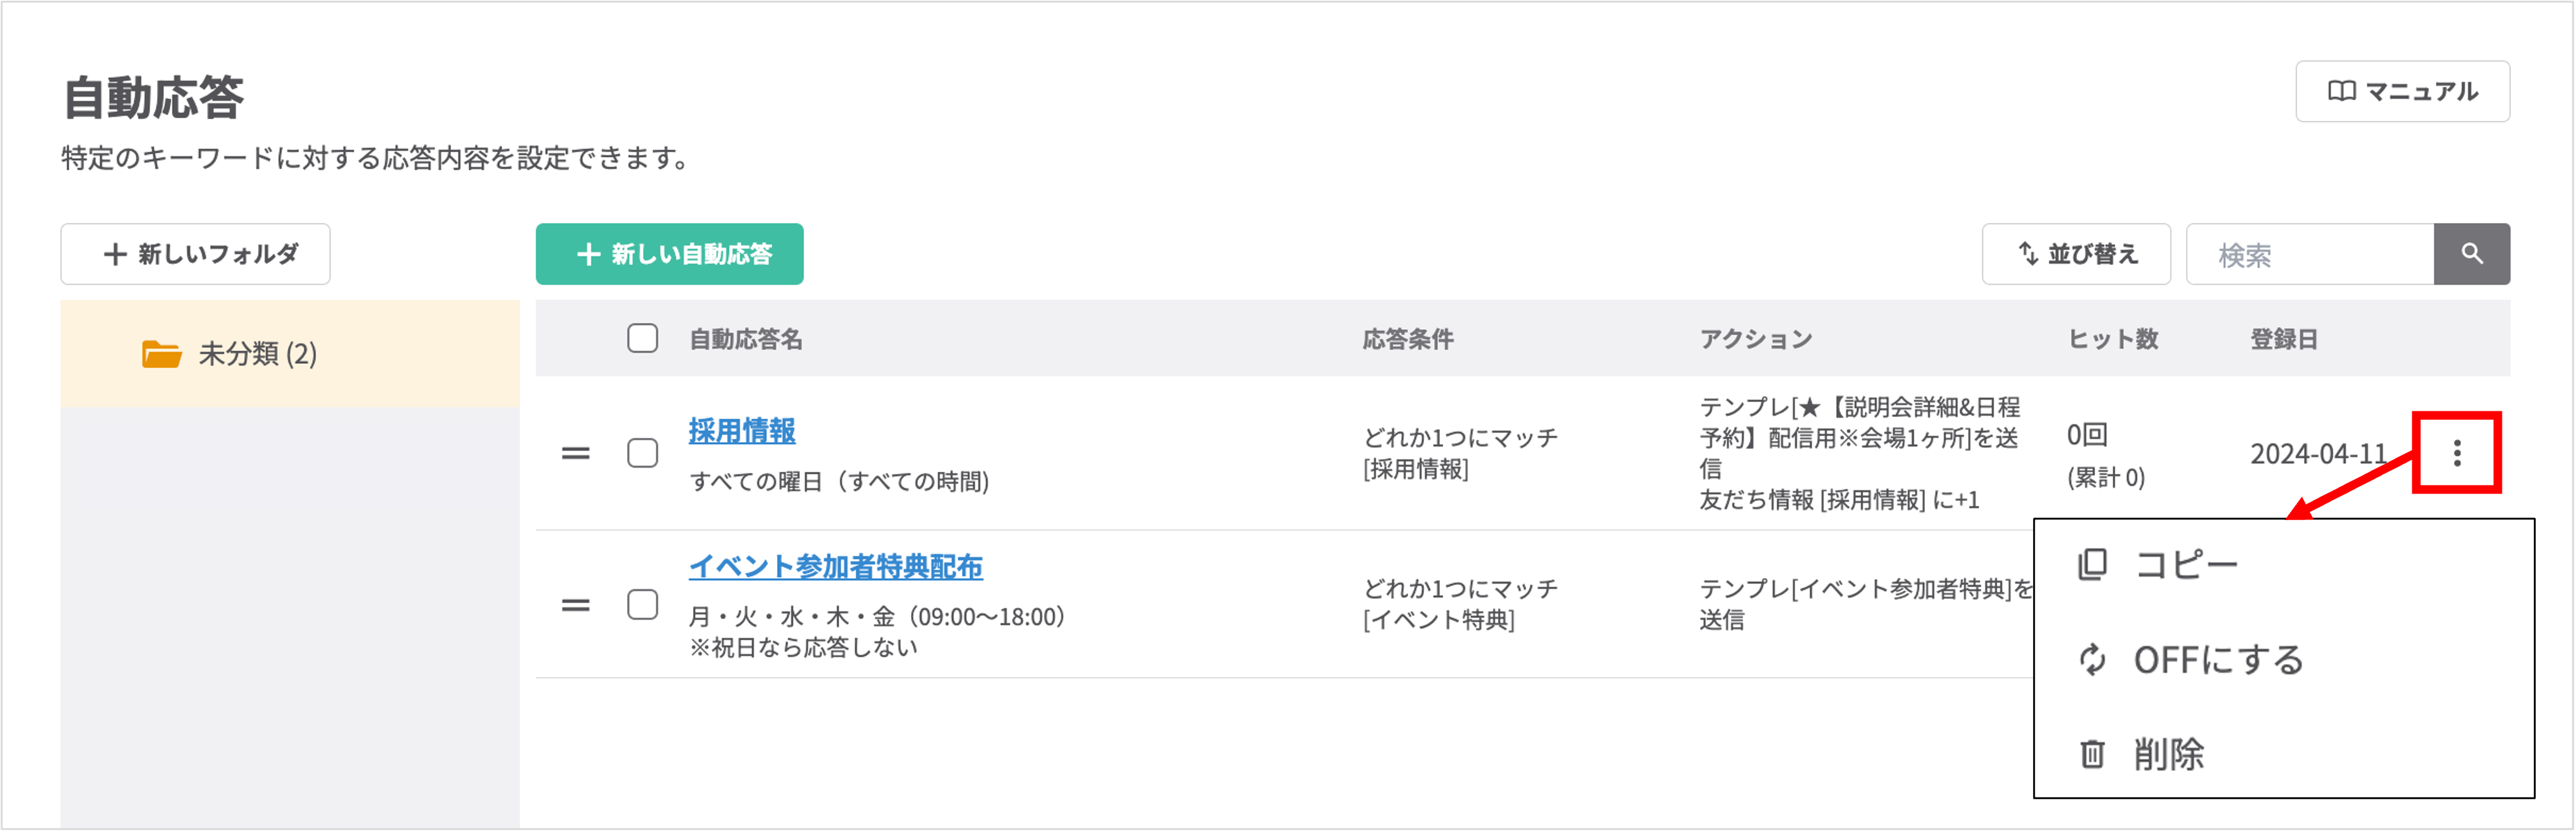This screenshot has height=832, width=2576.
Task: Toggle the select-all checkbox in the table header
Action: 641,339
